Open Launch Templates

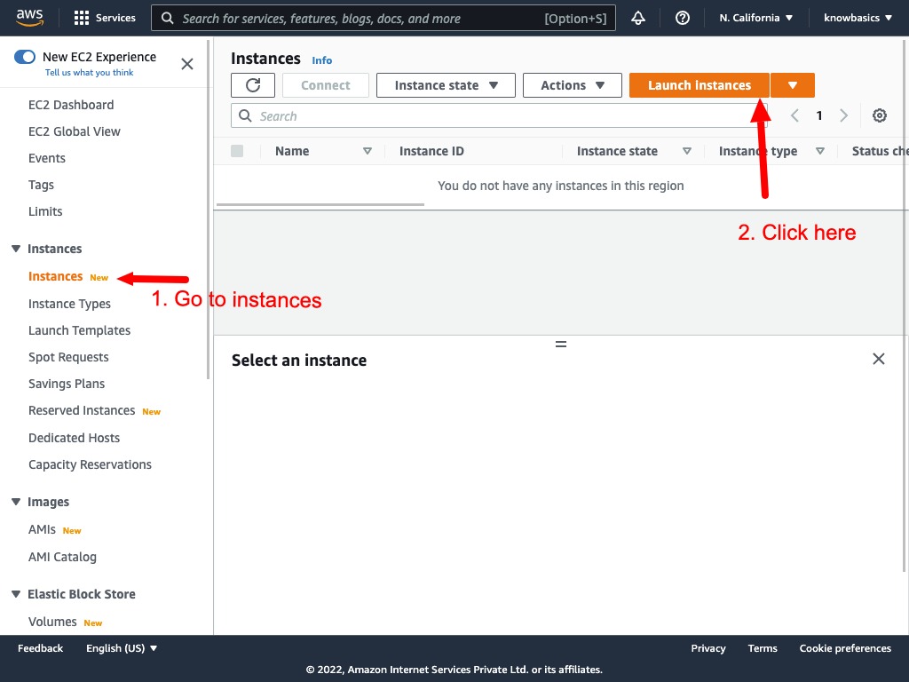(x=79, y=330)
